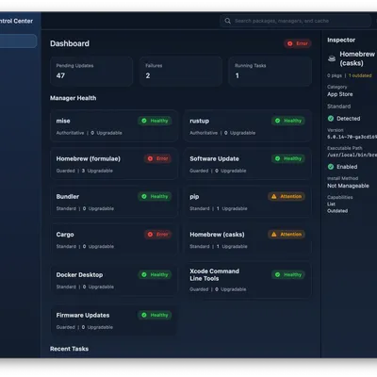Select the Homebrew (casks) card in Manager Health
This screenshot has height=377, width=377.
pyautogui.click(x=248, y=239)
